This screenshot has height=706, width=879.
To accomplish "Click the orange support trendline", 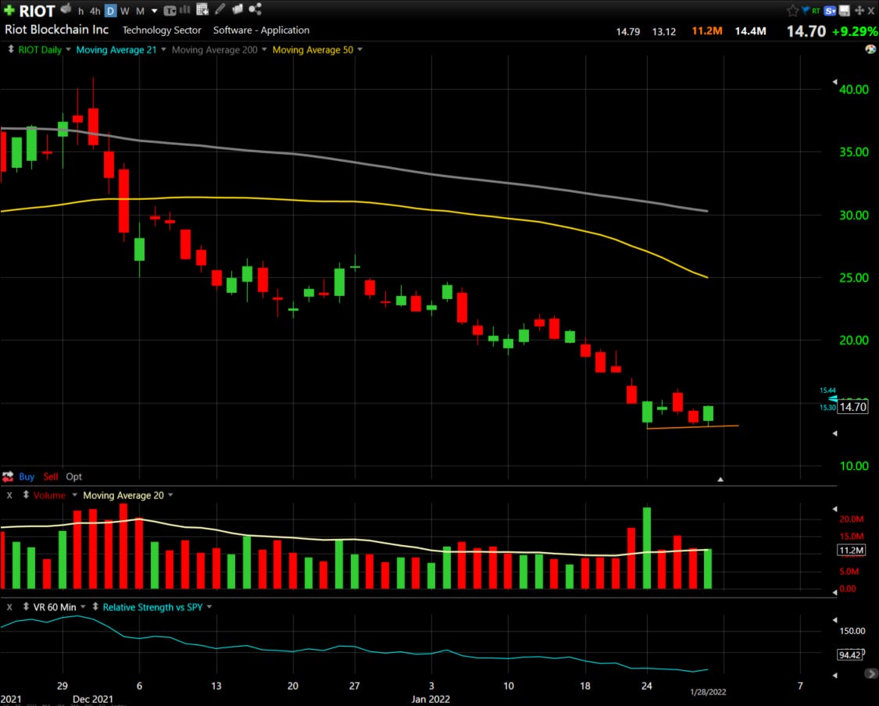I will click(x=693, y=427).
